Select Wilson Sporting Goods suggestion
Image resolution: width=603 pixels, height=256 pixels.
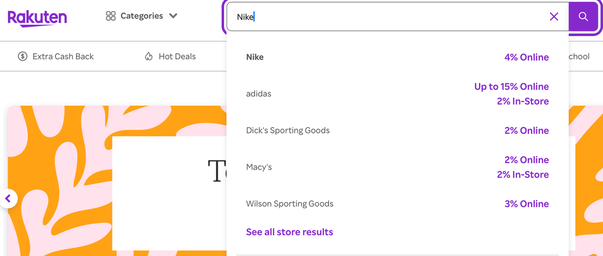coord(289,204)
